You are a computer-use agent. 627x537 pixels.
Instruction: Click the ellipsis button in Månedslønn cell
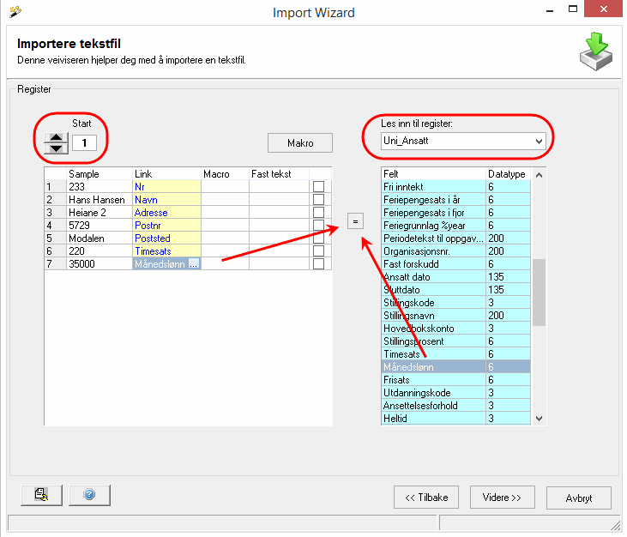point(194,264)
